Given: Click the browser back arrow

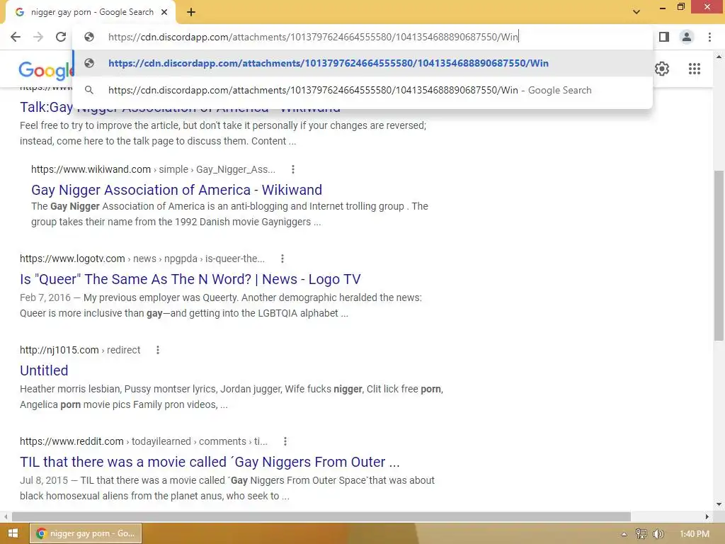Looking at the screenshot, I should tap(16, 37).
